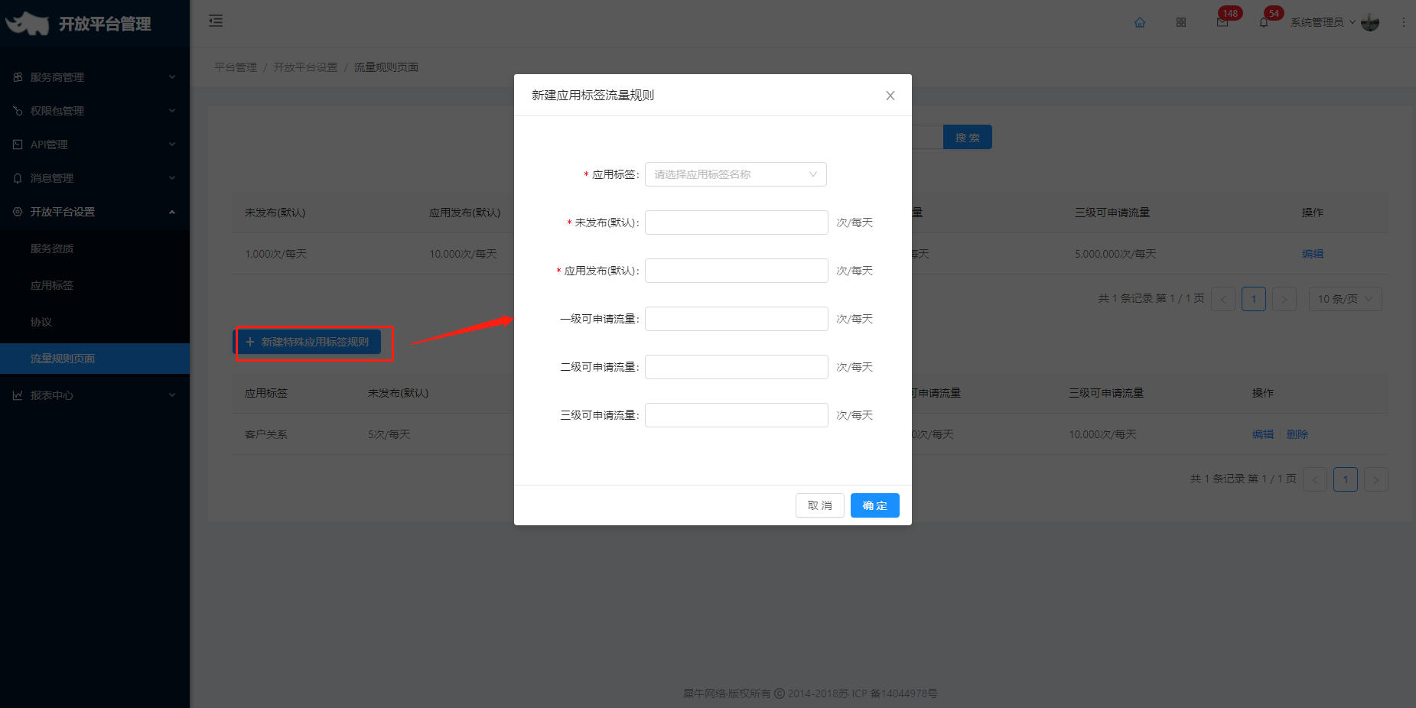Click 1,000次/每天 cell in upper table
The width and height of the screenshot is (1416, 708).
(x=275, y=254)
